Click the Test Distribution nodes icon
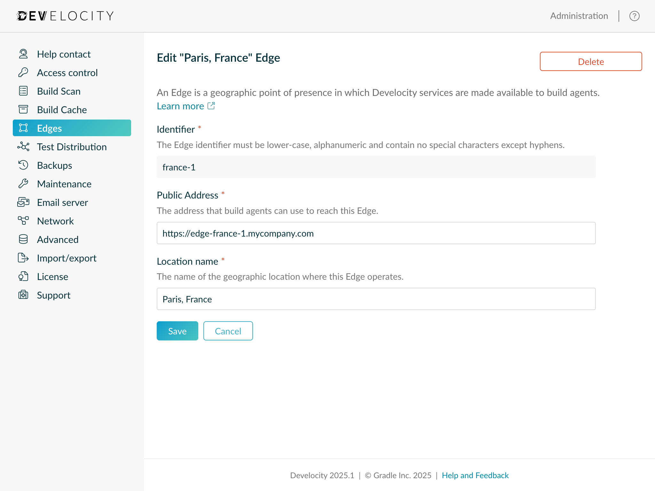655x491 pixels. click(23, 147)
